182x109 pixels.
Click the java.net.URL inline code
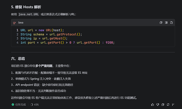[28, 14]
